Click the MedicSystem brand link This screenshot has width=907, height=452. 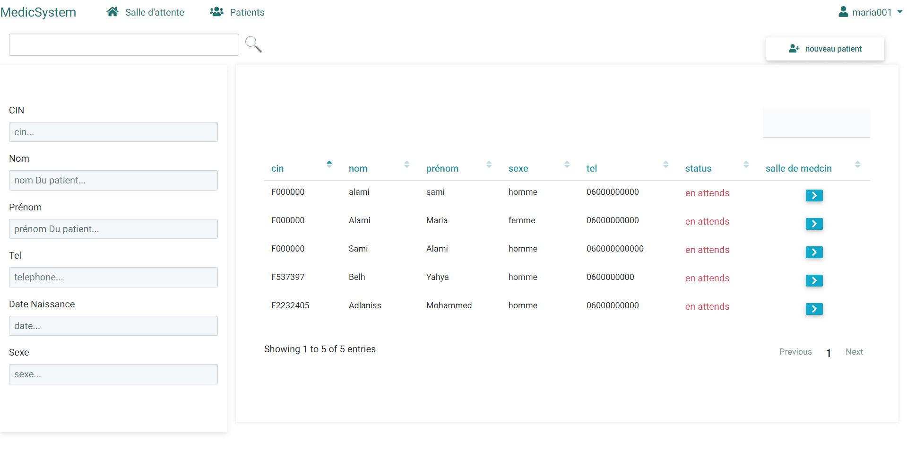(38, 12)
